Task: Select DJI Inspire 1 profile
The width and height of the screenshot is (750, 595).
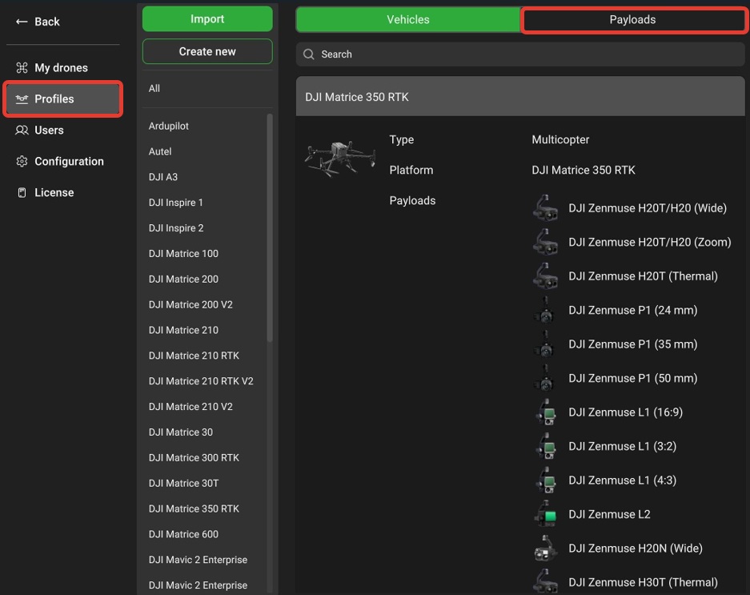Action: 175,203
